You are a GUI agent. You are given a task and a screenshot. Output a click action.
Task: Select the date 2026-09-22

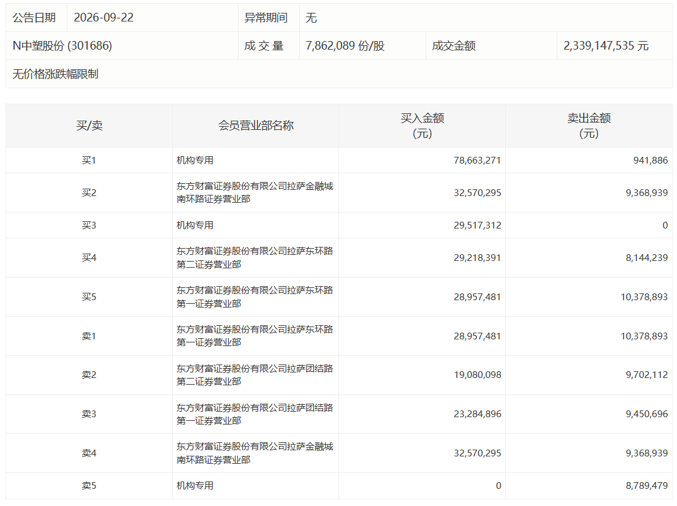click(104, 18)
